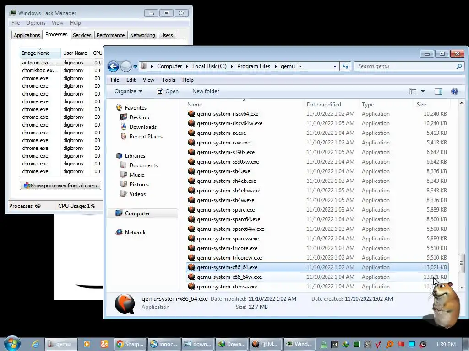Select qemu-system-tricore.exe file name

(x=227, y=248)
